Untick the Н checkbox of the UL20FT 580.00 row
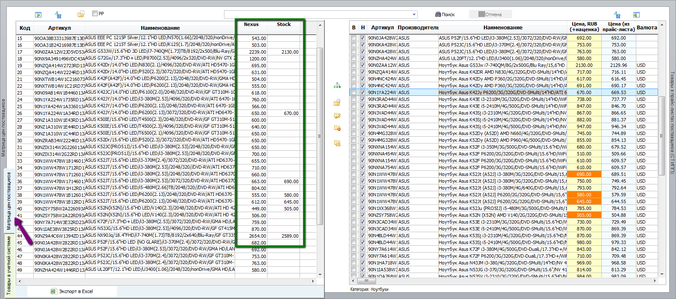Image resolution: width=676 pixels, height=299 pixels. (x=362, y=58)
